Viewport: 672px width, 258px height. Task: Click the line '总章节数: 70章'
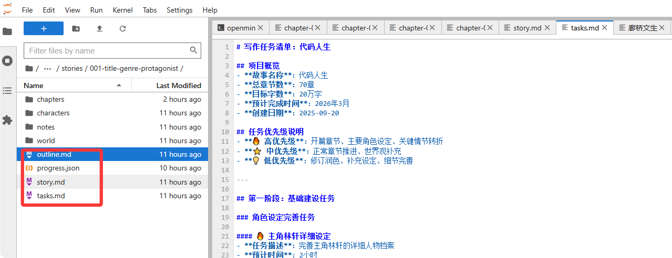(x=275, y=84)
